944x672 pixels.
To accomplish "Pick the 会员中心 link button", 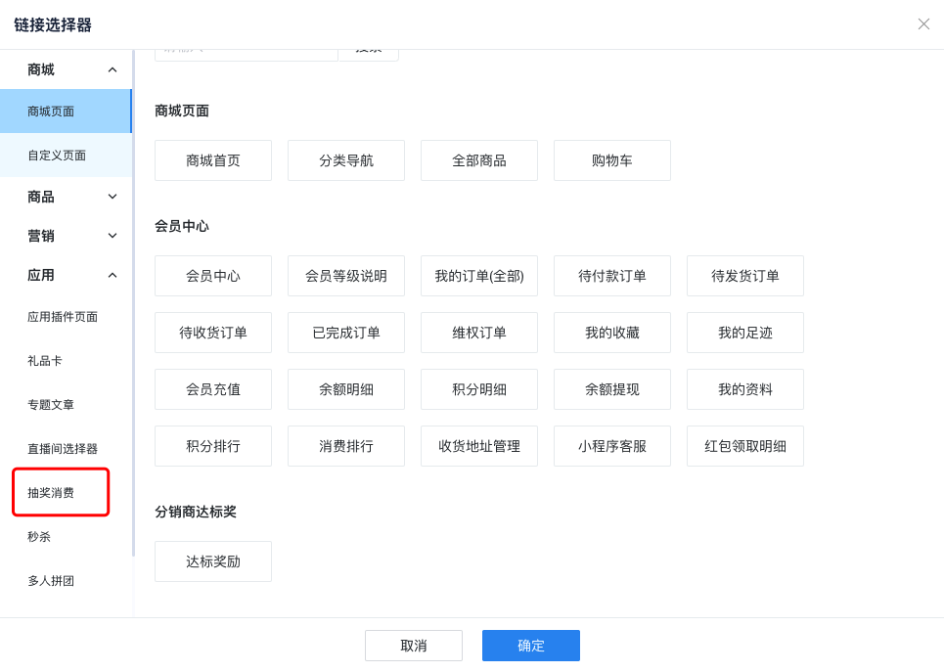I will [213, 276].
